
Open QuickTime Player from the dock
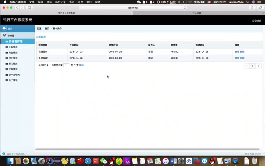(x=236, y=161)
